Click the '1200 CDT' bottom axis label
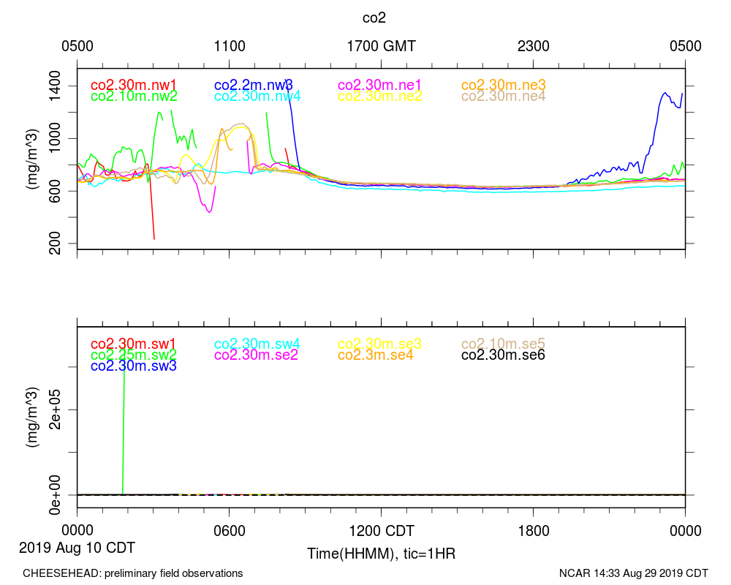 [382, 531]
